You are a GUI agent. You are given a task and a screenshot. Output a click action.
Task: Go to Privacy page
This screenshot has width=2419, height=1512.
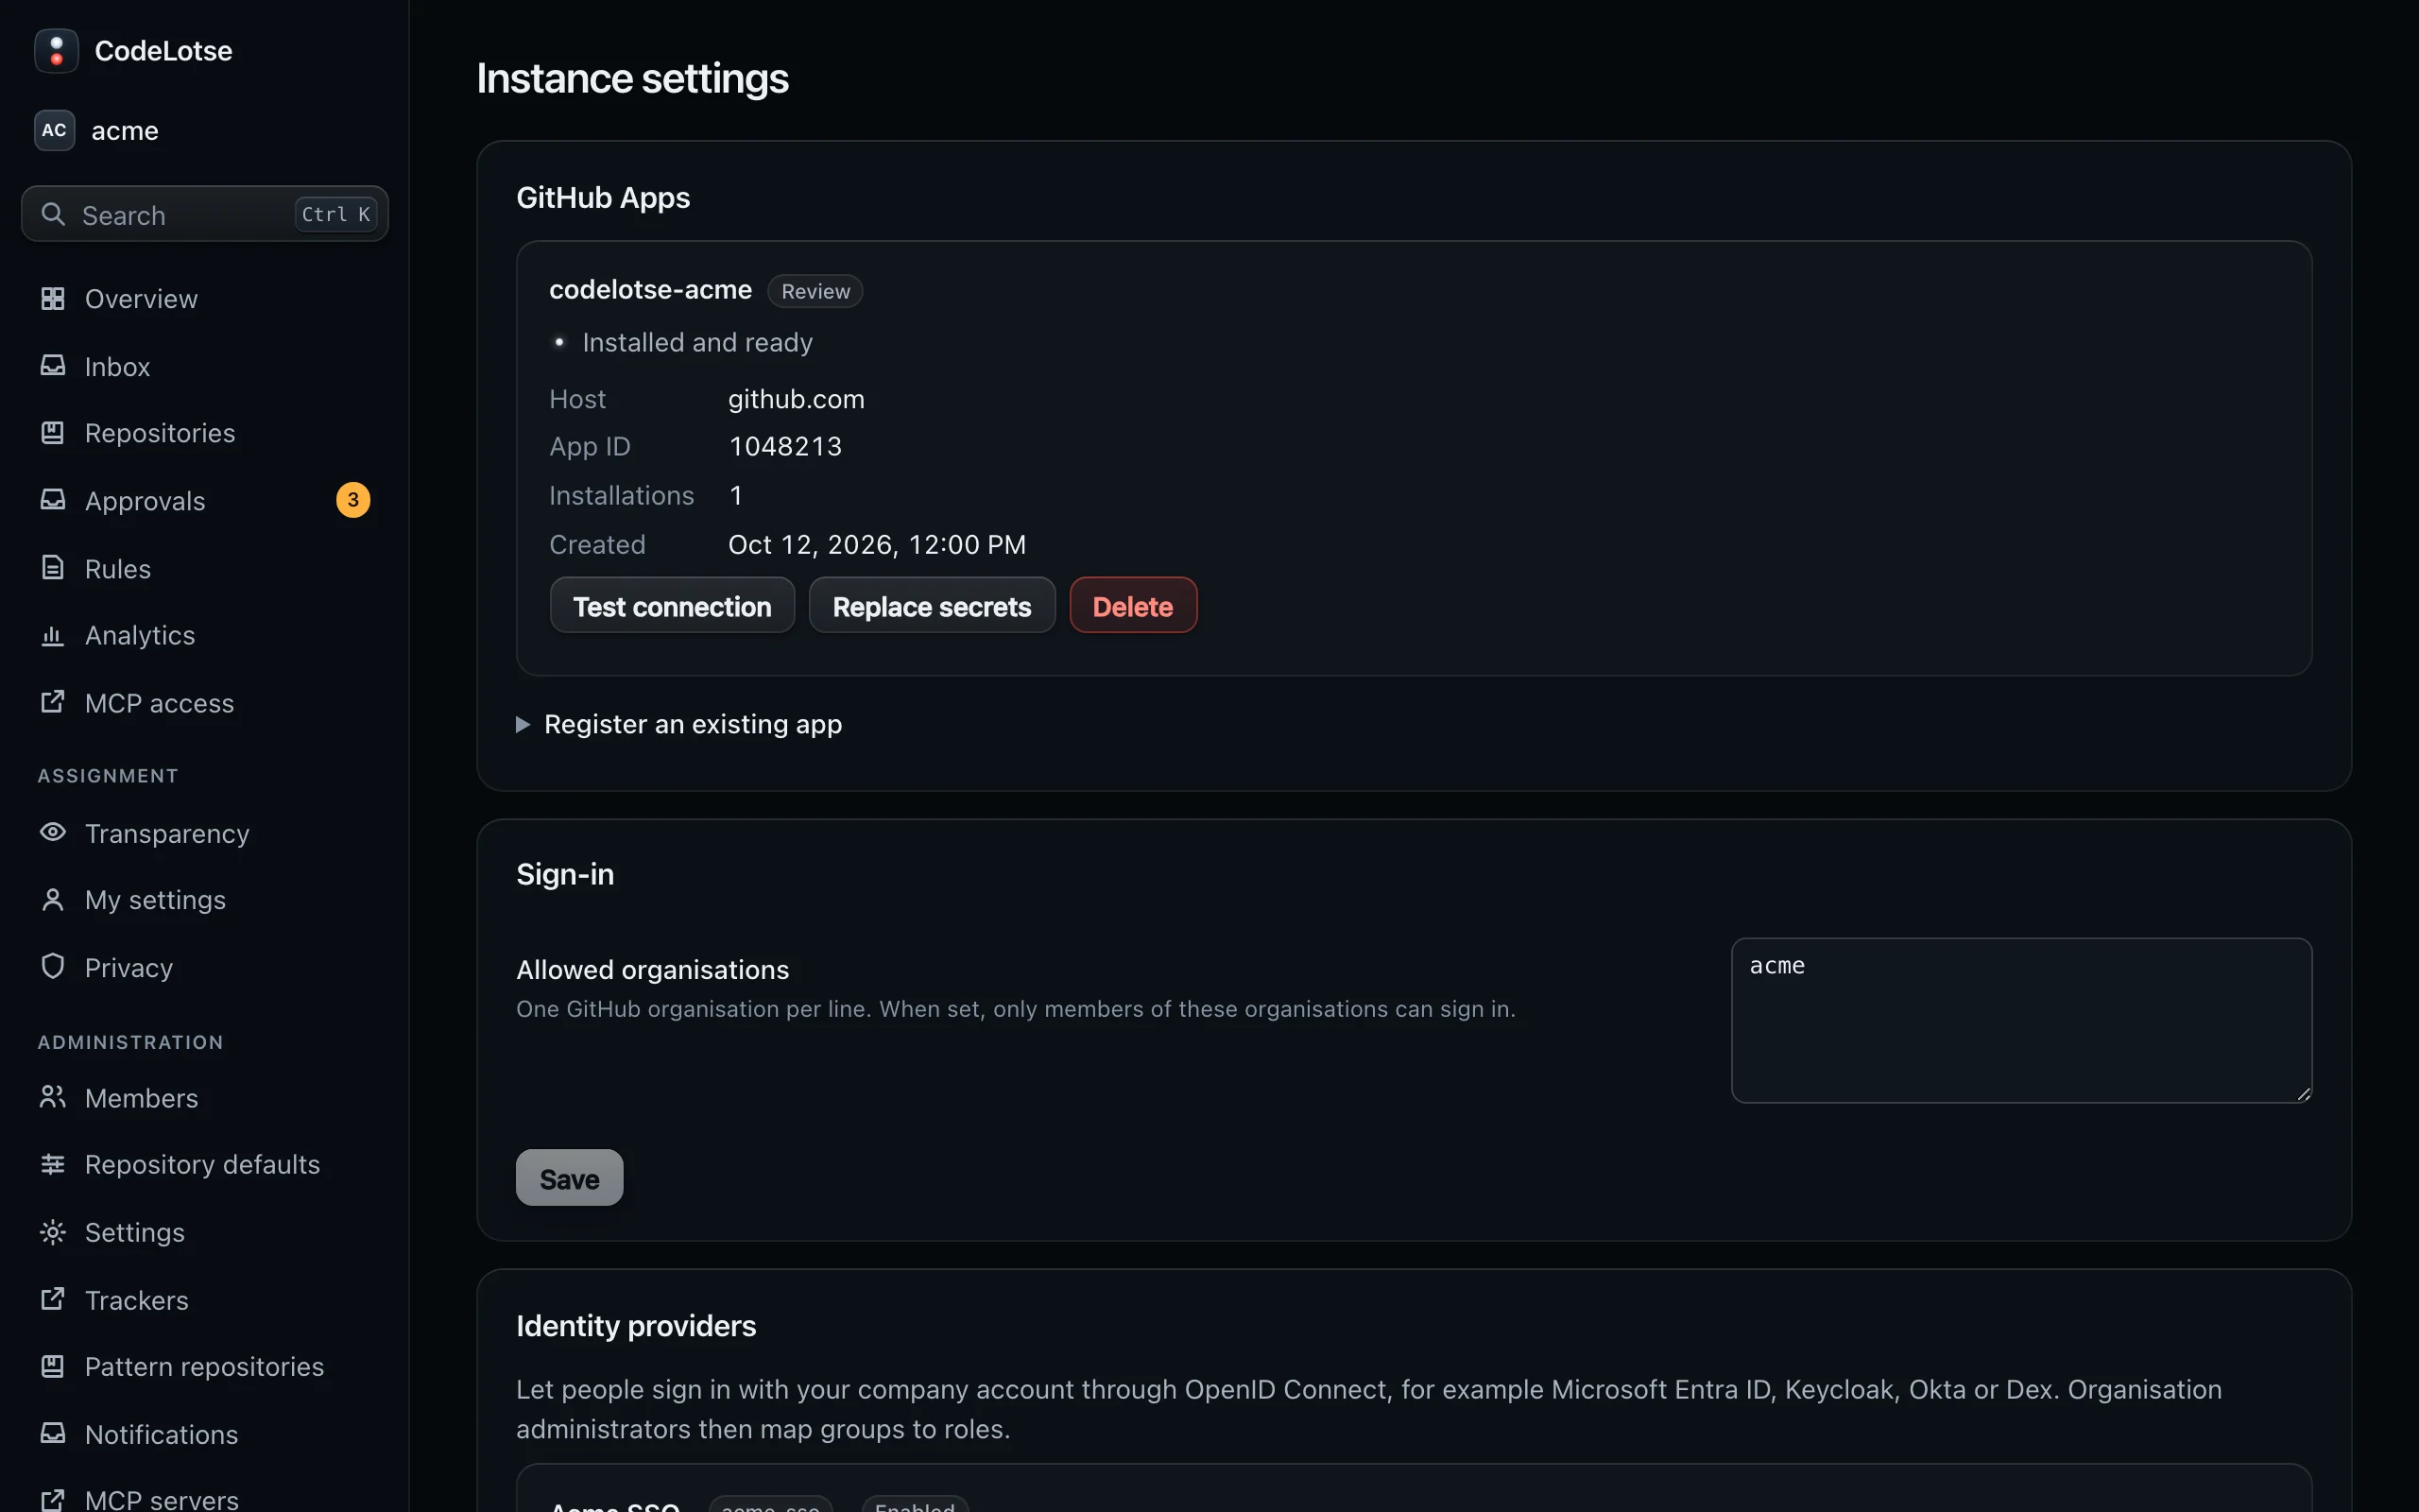205,967
